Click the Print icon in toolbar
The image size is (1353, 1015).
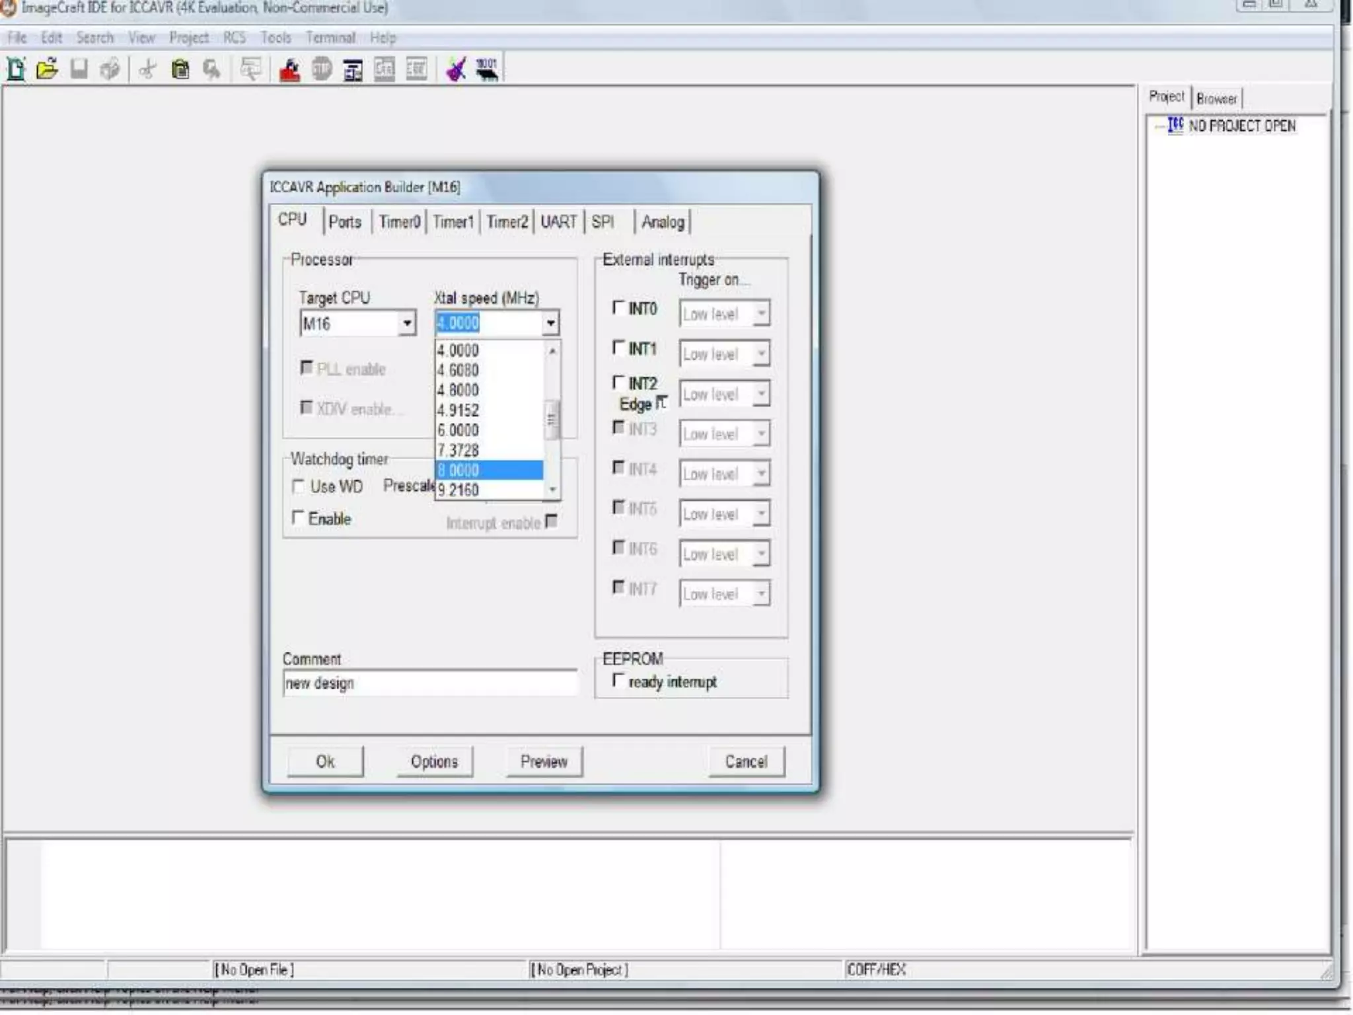click(x=110, y=69)
